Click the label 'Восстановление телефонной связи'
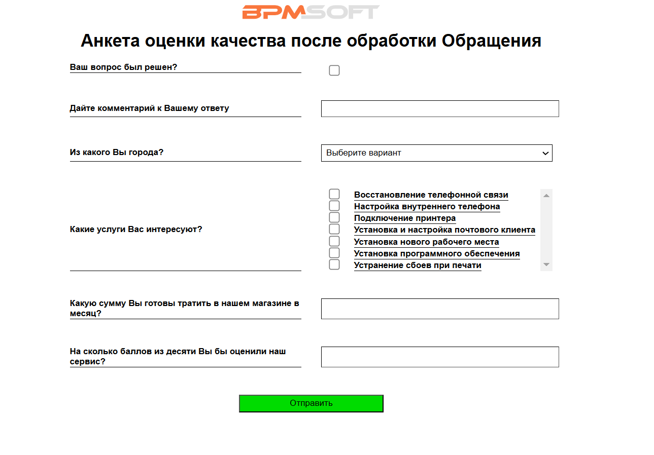This screenshot has width=654, height=455. coord(431,195)
